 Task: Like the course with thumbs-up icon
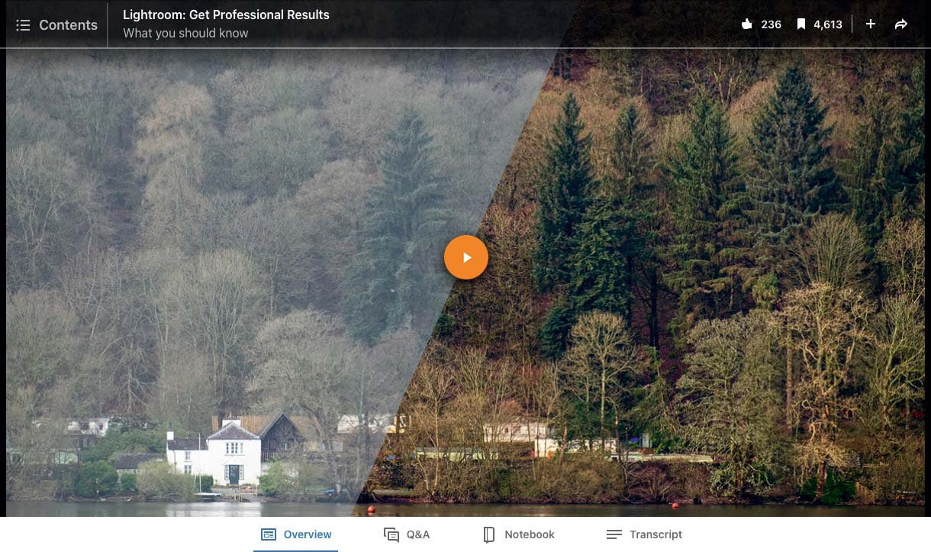[747, 24]
